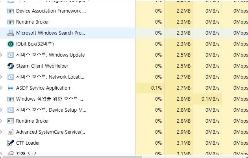Click the Windows Update service gear icon
Screen dimensions: 248x158
(x=11, y=55)
